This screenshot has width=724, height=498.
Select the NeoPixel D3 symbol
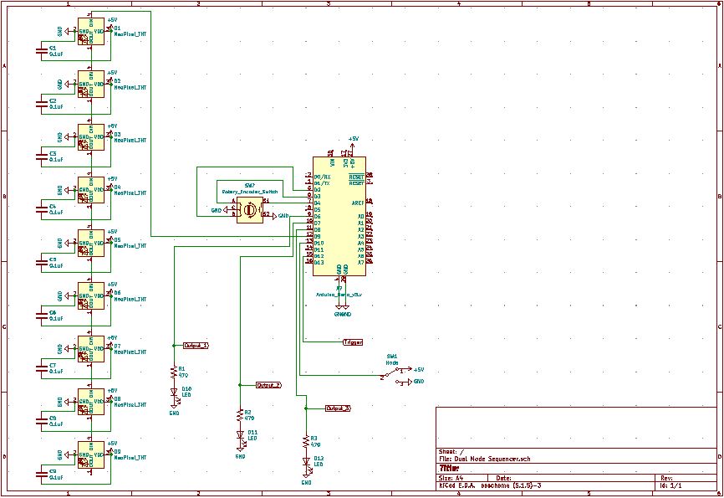tap(91, 137)
